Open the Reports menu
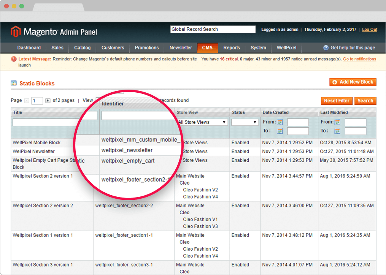This screenshot has height=275, width=386. pyautogui.click(x=231, y=48)
